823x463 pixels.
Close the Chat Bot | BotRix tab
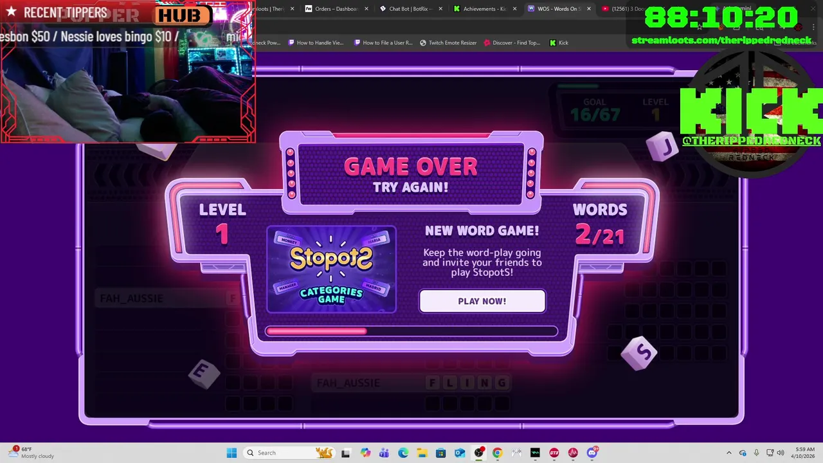[x=440, y=9]
